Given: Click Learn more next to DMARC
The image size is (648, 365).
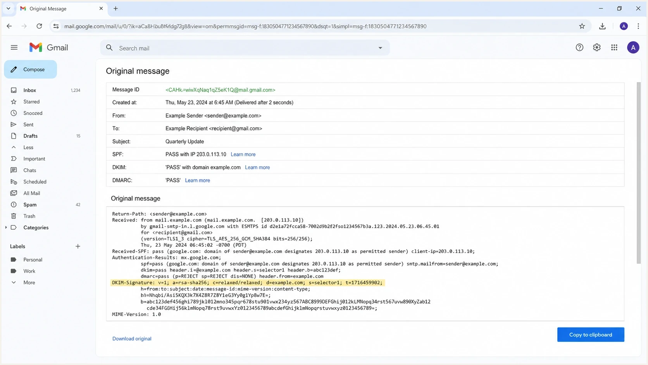Looking at the screenshot, I should (x=197, y=180).
